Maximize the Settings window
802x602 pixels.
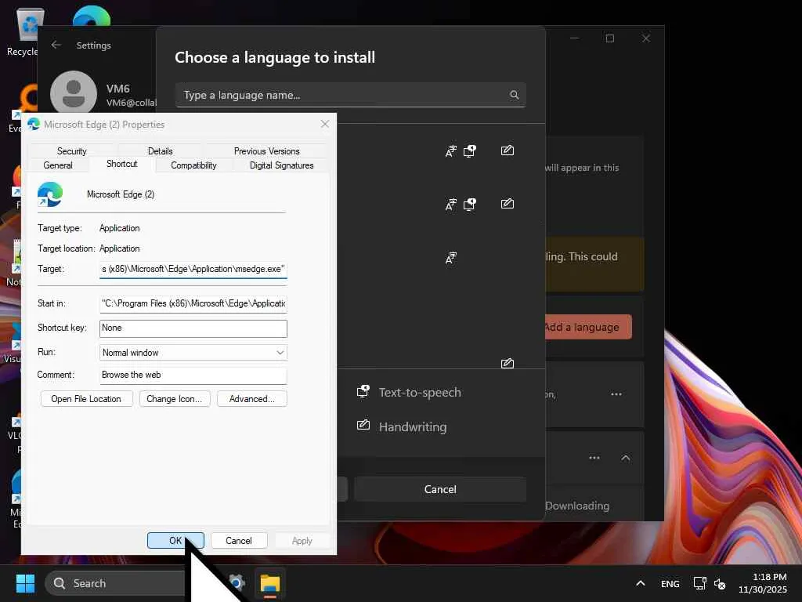coord(609,38)
